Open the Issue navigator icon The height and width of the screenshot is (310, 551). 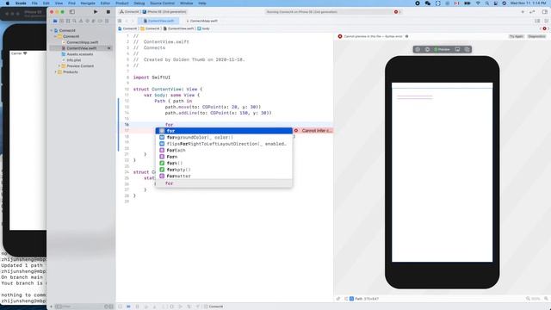click(x=81, y=21)
